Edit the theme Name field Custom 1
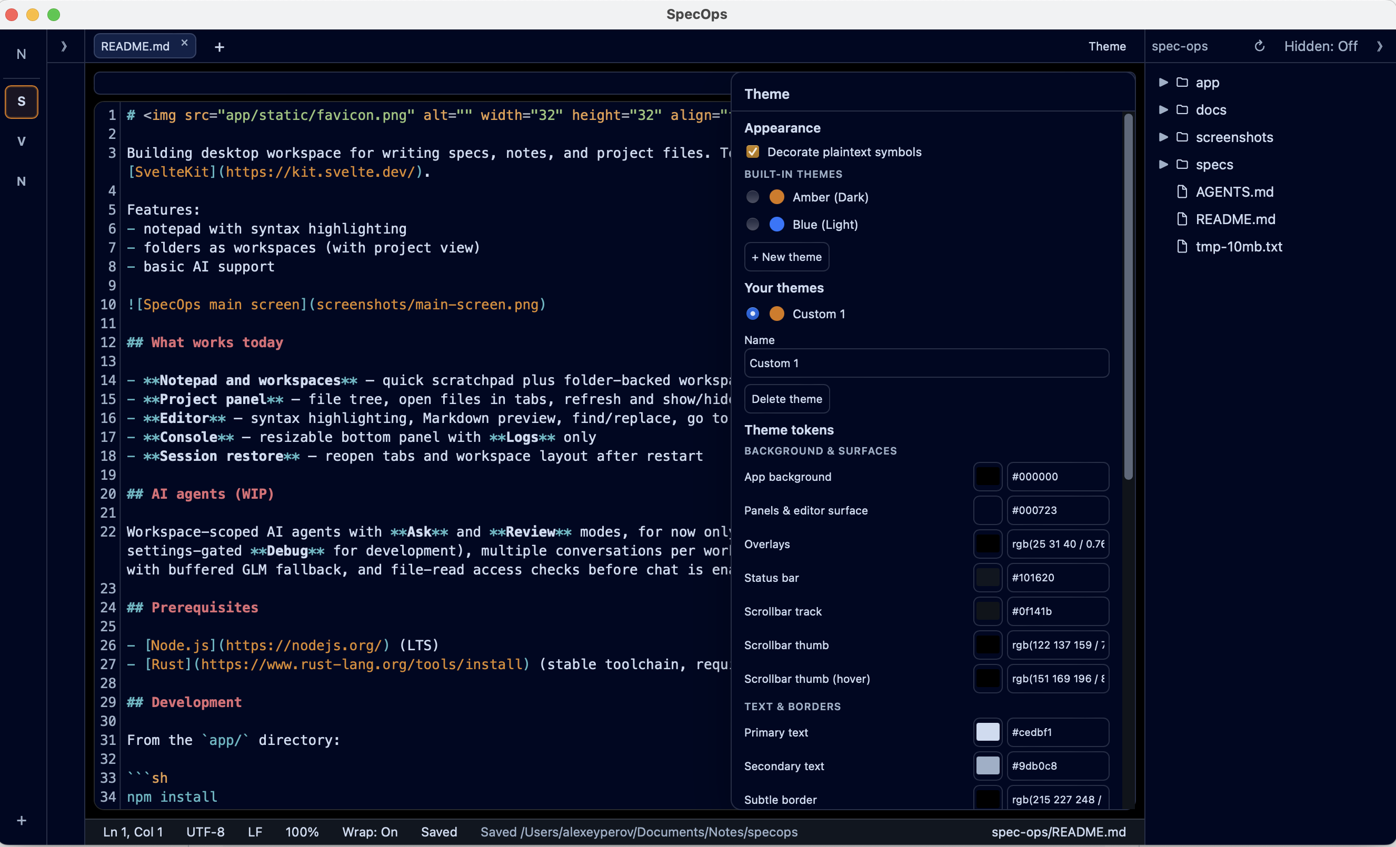 (926, 364)
